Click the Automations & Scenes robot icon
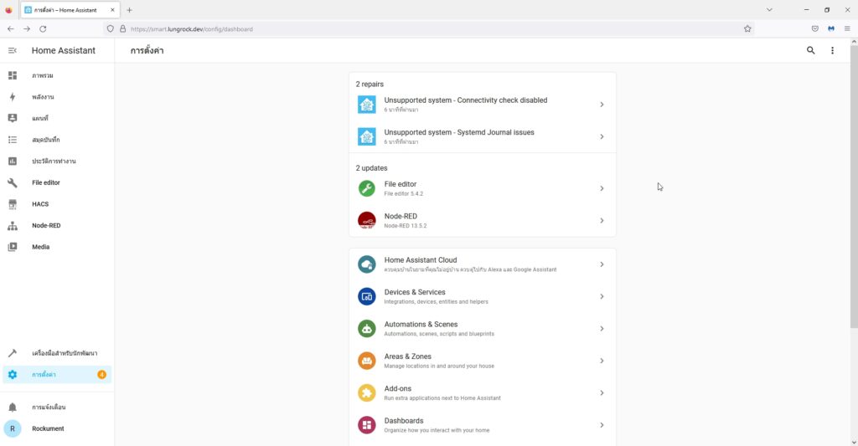Image resolution: width=858 pixels, height=446 pixels. click(367, 329)
